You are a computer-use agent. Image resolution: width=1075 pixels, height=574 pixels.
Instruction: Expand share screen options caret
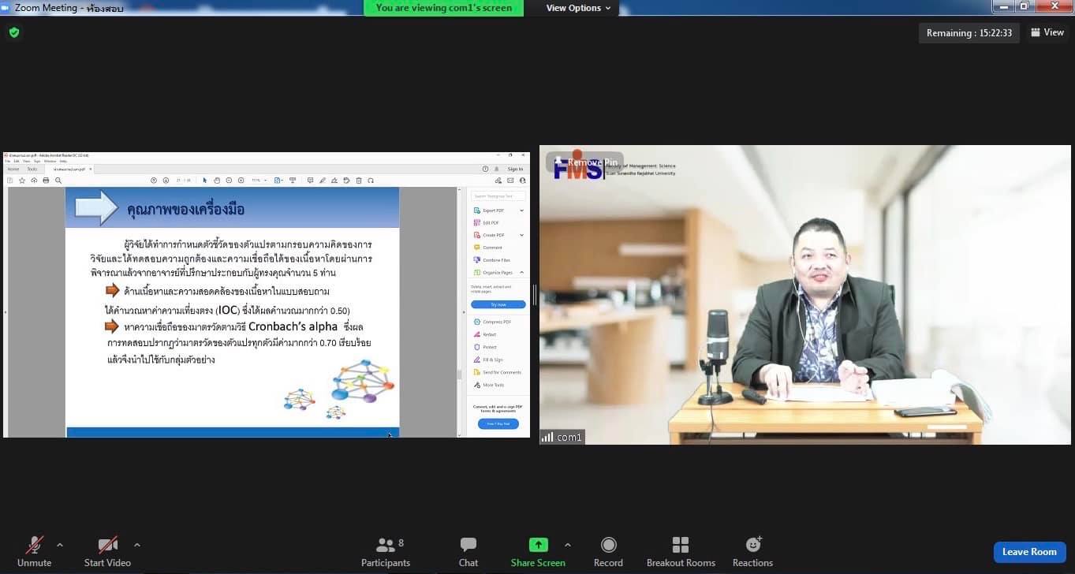click(567, 545)
